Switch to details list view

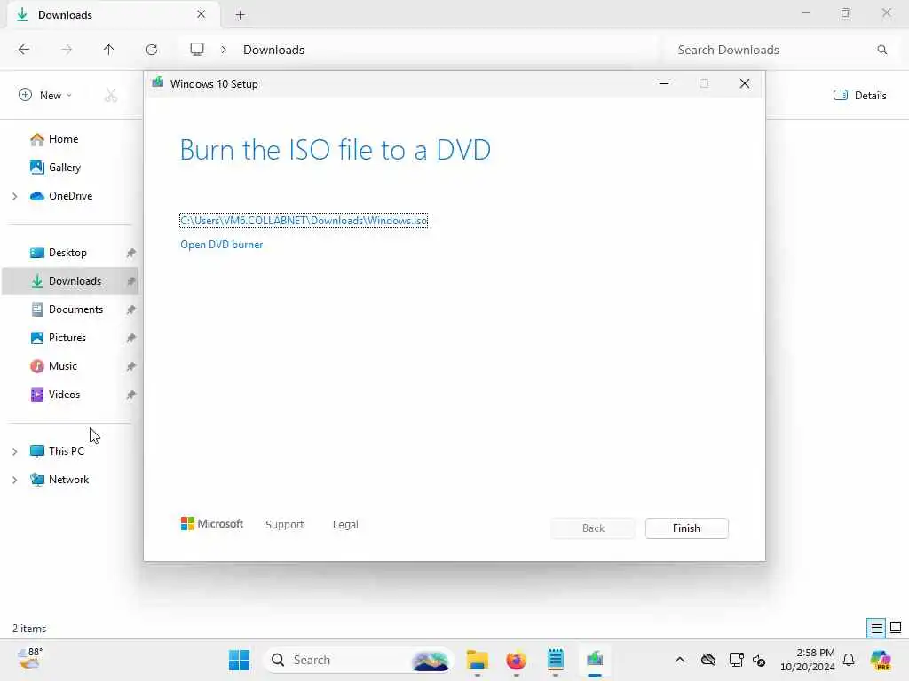(876, 628)
